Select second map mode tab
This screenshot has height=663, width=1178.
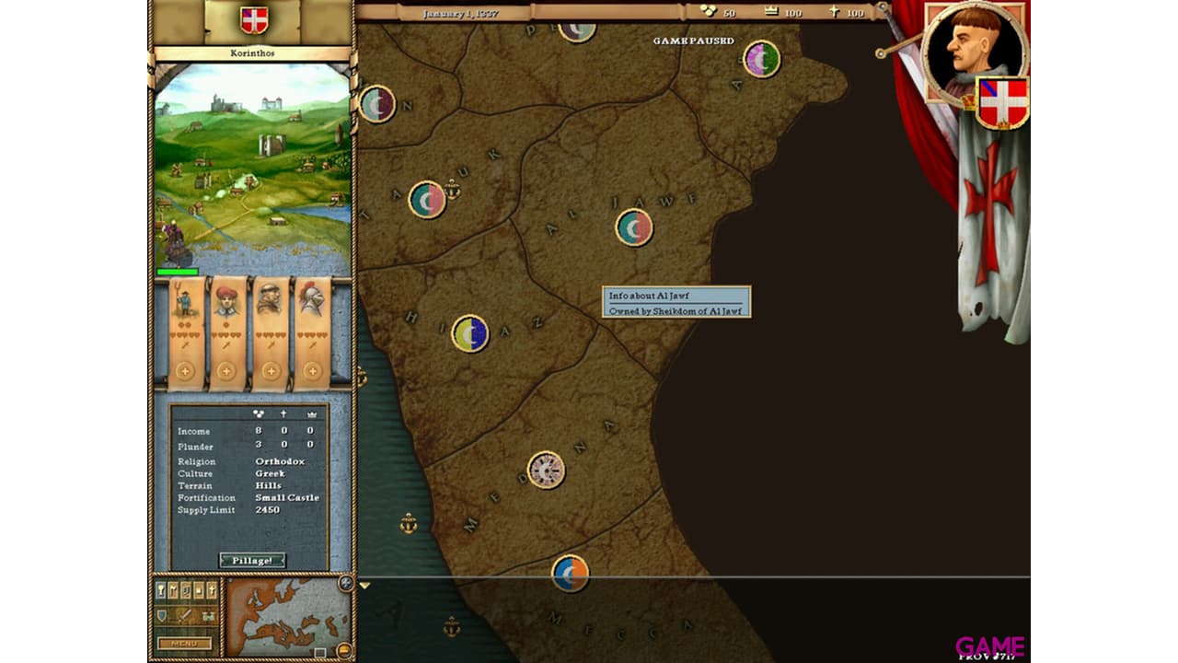click(x=174, y=590)
